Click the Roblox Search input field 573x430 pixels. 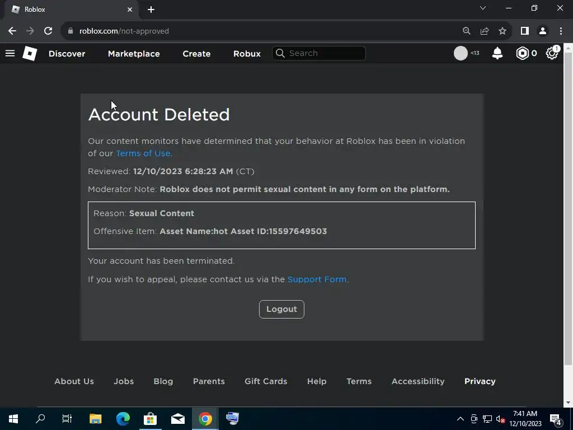(x=318, y=53)
